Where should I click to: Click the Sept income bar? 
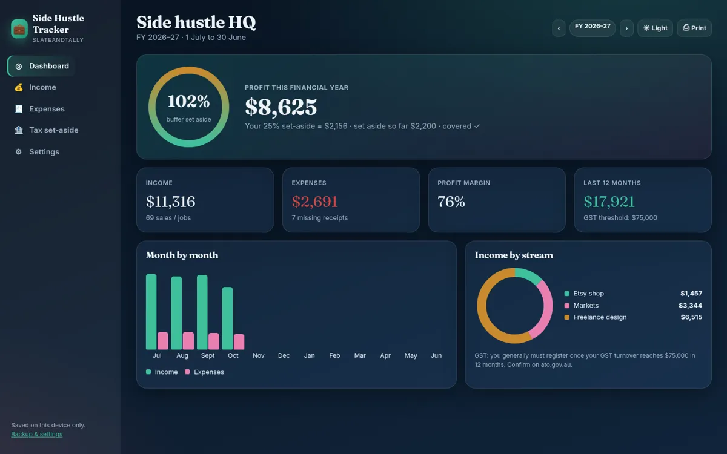[202, 312]
